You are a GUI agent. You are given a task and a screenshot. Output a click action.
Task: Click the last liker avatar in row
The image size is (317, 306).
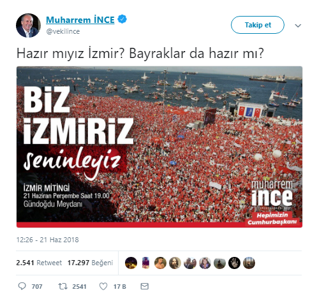tap(249, 263)
